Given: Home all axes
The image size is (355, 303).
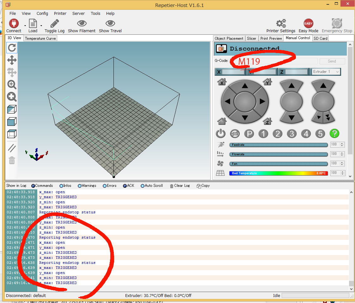Looking at the screenshot, I should (222, 121).
